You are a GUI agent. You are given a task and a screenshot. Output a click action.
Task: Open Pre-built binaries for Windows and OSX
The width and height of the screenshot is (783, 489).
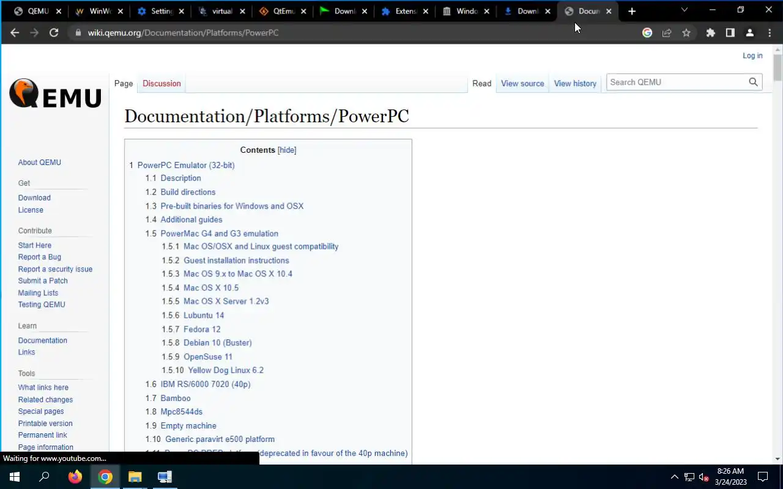[232, 206]
